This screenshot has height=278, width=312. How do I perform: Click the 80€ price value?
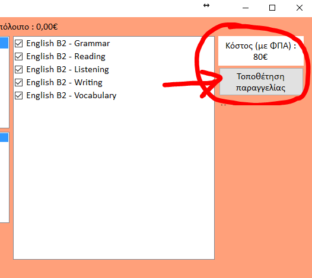click(260, 57)
